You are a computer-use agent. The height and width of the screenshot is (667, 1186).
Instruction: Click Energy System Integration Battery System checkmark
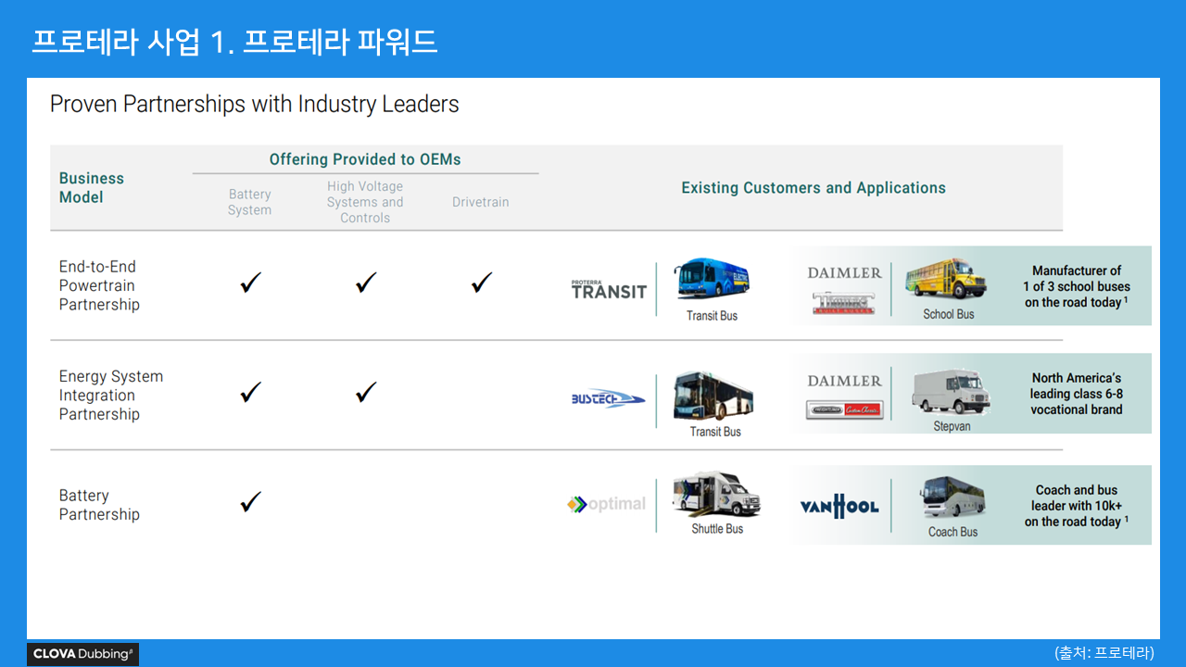pyautogui.click(x=250, y=393)
